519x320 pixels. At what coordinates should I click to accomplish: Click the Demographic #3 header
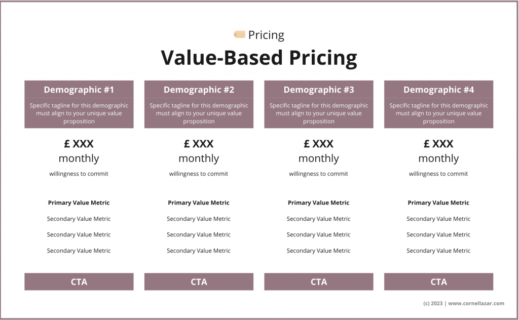tap(319, 90)
